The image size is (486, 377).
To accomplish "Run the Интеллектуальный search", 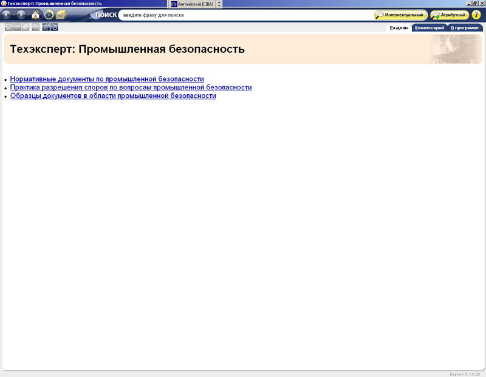I will 400,15.
